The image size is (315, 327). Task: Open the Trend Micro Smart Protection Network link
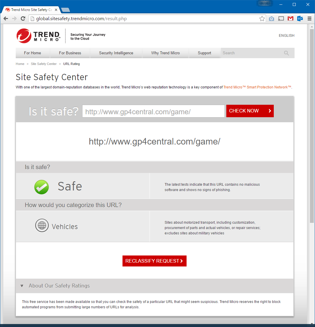point(257,87)
